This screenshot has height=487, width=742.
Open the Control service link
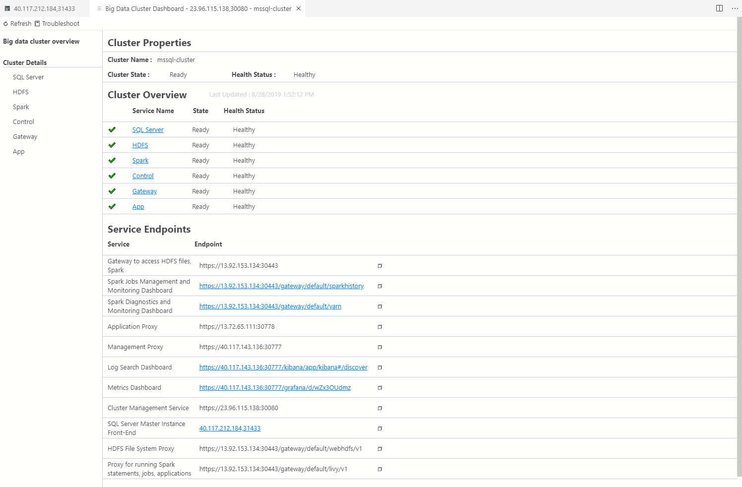coord(143,176)
